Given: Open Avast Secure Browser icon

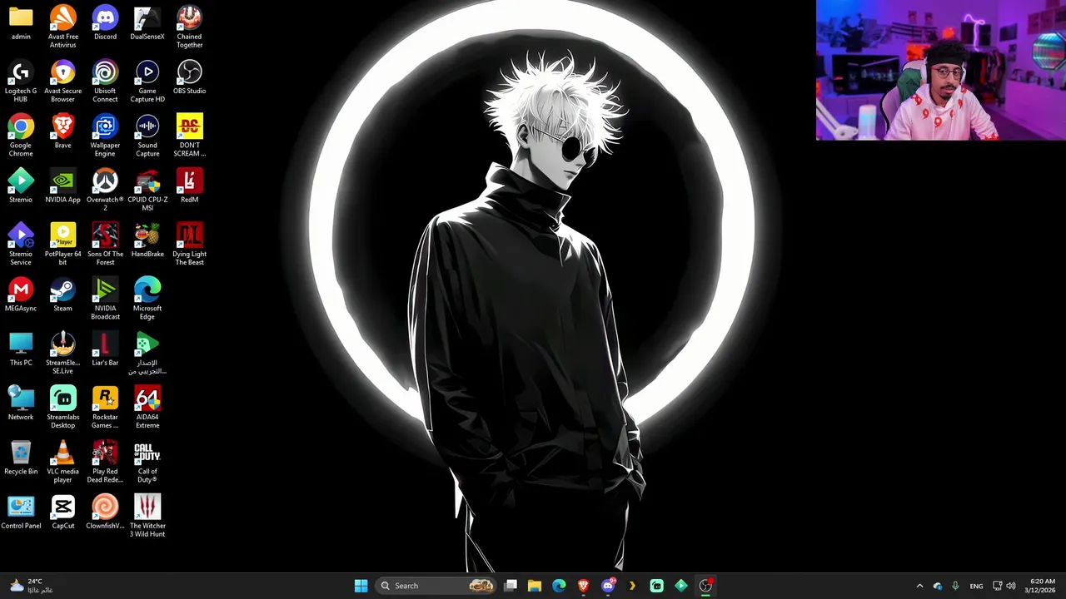Looking at the screenshot, I should (62, 81).
